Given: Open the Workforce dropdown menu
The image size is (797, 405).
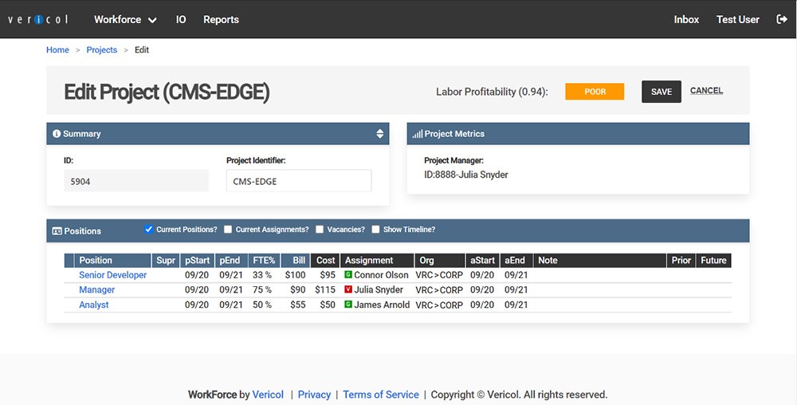Looking at the screenshot, I should pos(124,19).
